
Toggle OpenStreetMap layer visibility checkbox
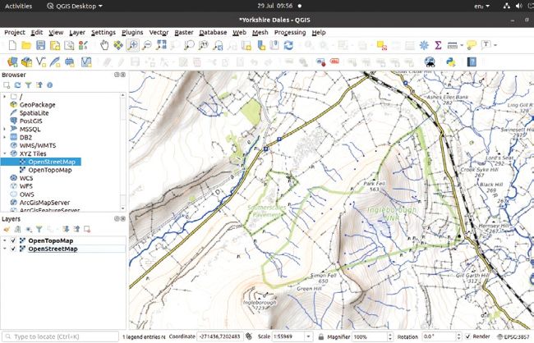point(12,249)
